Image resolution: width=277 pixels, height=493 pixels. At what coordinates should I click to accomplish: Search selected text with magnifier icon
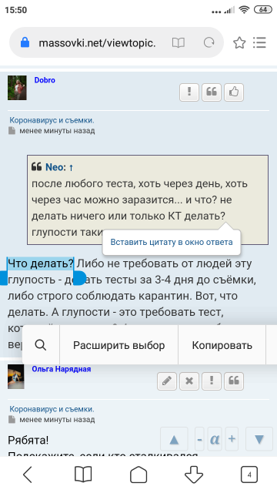(x=41, y=345)
